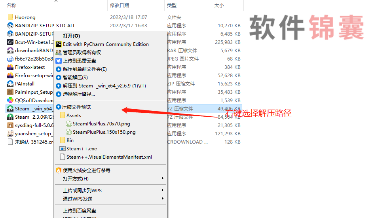Click the QQSoftDownload colorful icon

pyautogui.click(x=10, y=100)
